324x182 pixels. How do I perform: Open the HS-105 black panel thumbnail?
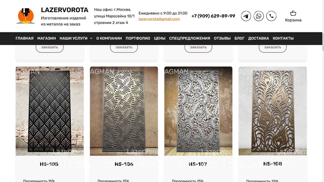[50, 111]
